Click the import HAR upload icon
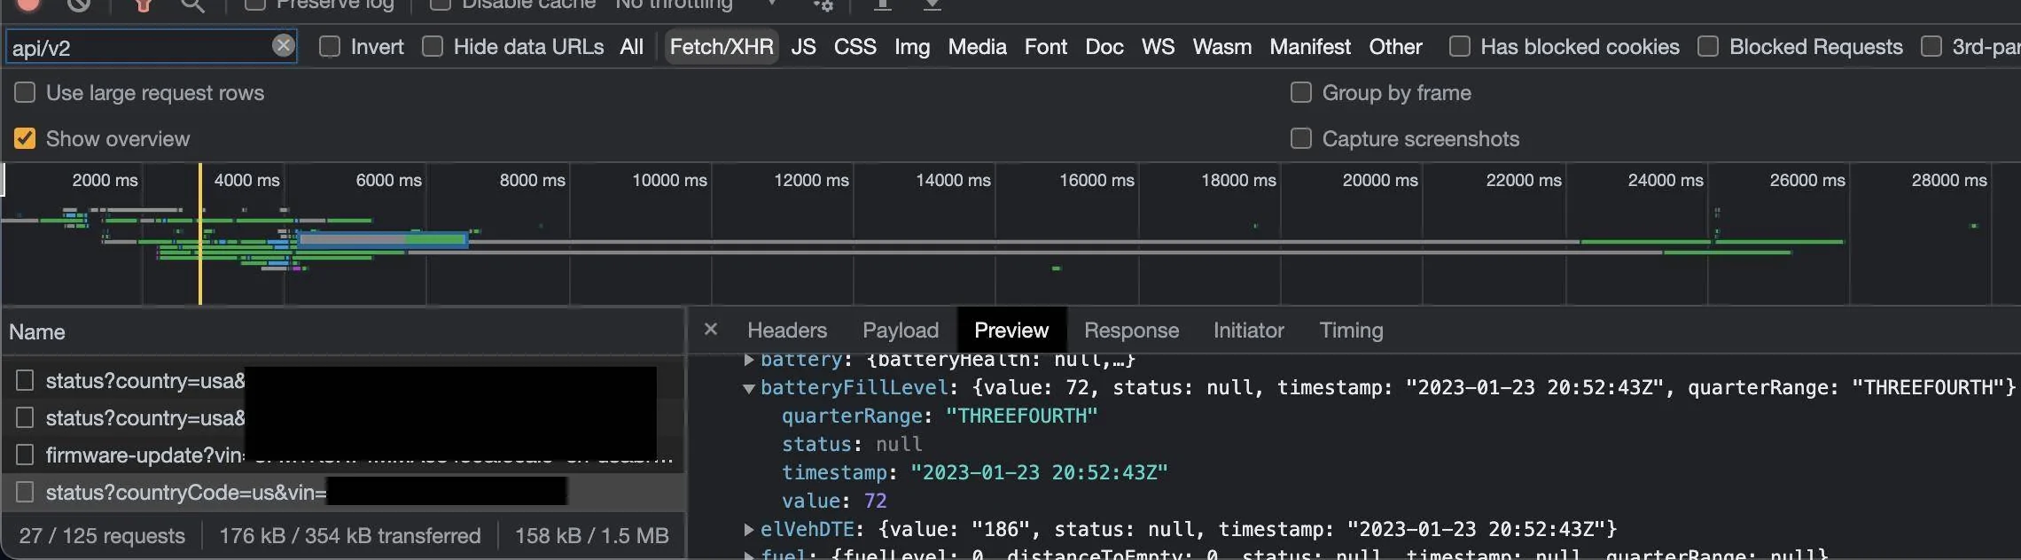The height and width of the screenshot is (560, 2021). tap(882, 4)
